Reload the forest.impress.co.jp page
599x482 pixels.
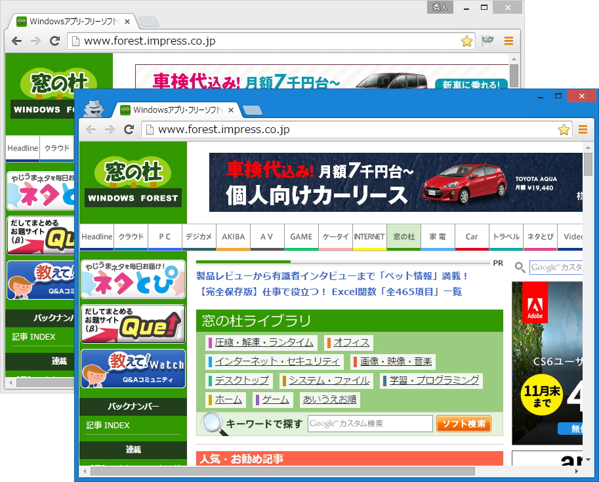point(129,130)
